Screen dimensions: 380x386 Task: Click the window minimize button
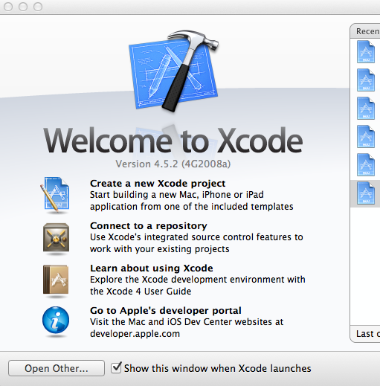(x=23, y=7)
